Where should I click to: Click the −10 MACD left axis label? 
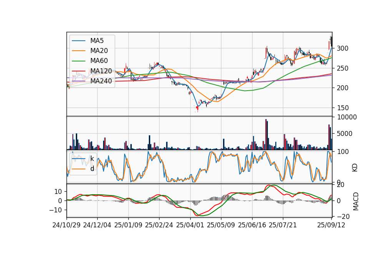[x=55, y=210]
